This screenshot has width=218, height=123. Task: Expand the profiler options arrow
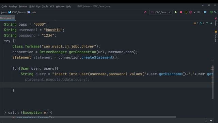pyautogui.click(x=194, y=12)
